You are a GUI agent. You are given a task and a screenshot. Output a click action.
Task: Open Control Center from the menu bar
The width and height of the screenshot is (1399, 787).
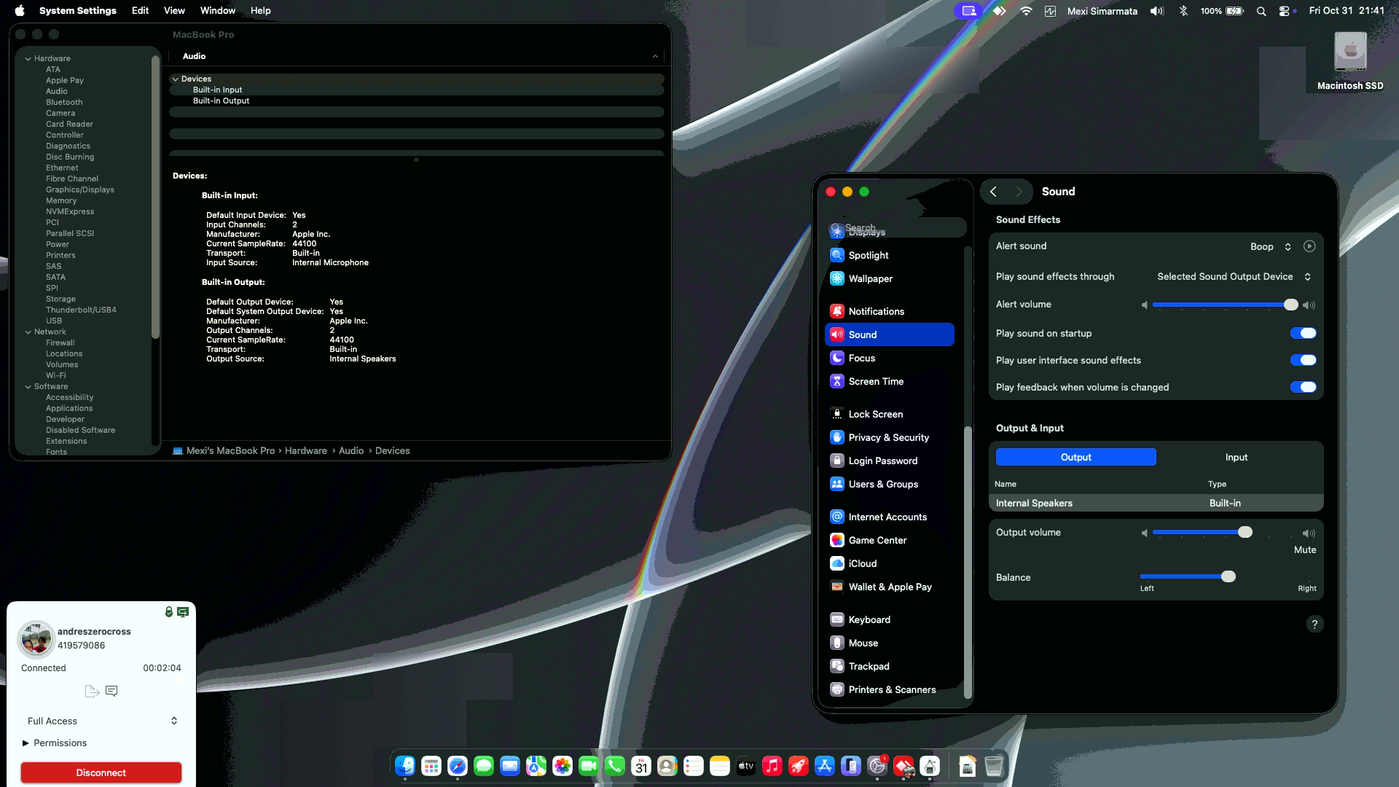(x=1284, y=11)
